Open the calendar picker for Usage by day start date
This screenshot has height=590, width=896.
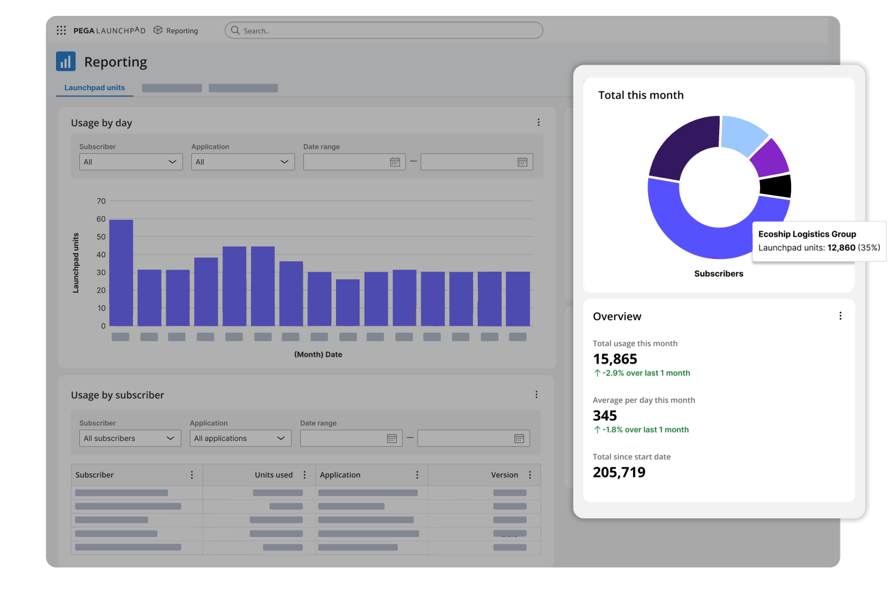pyautogui.click(x=395, y=161)
